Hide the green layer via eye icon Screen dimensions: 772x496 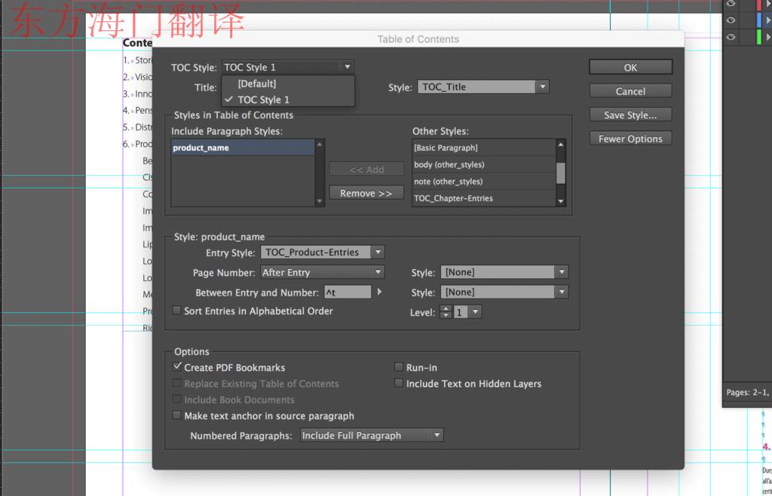pyautogui.click(x=731, y=37)
